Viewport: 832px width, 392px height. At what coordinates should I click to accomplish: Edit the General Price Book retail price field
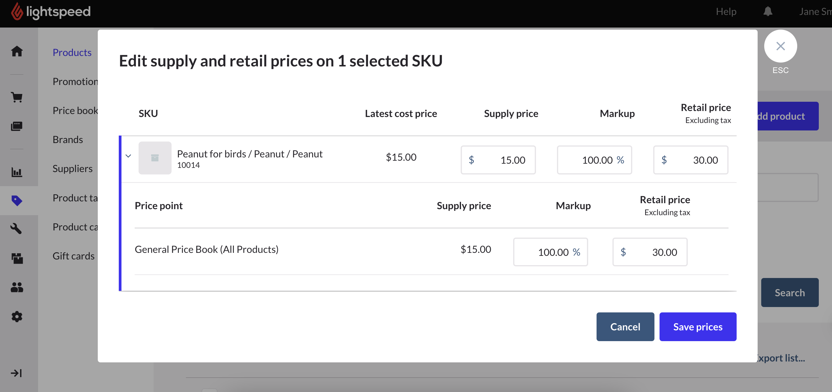tap(650, 252)
